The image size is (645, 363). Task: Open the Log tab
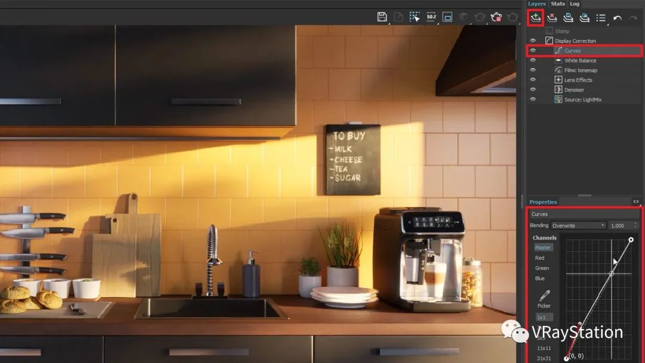click(574, 4)
